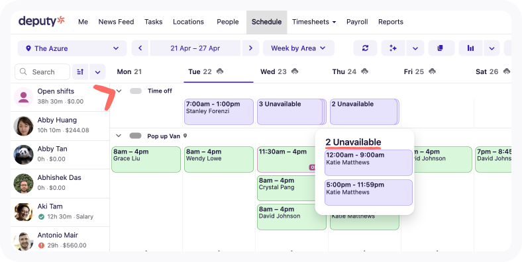Open the Locations page

coord(188,22)
